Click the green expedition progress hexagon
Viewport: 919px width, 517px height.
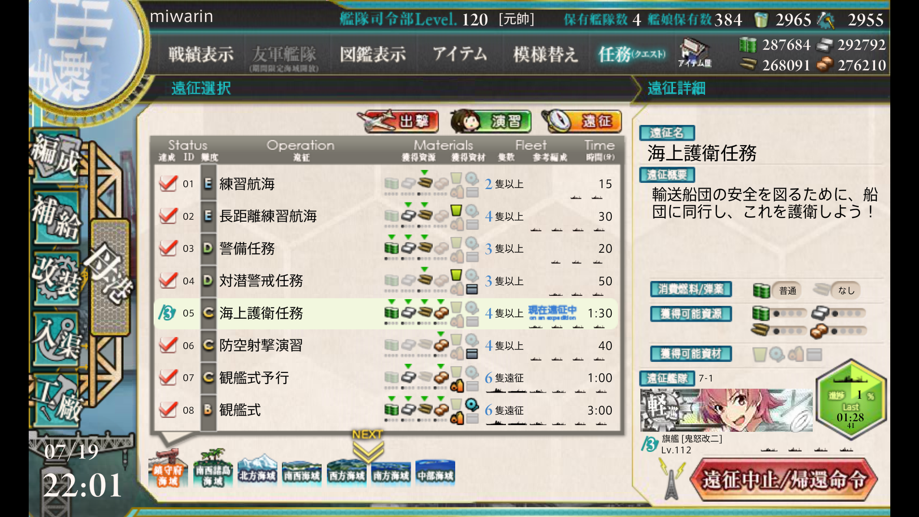(851, 400)
